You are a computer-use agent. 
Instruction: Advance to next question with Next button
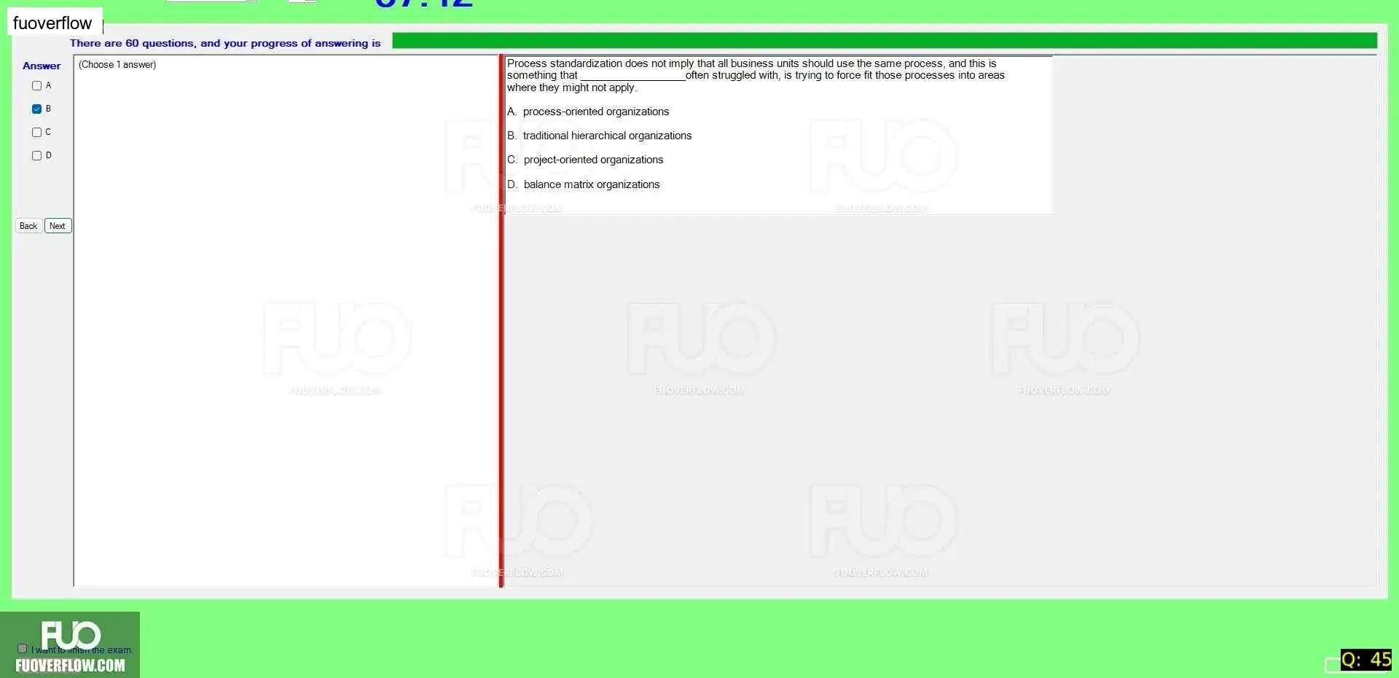tap(58, 226)
